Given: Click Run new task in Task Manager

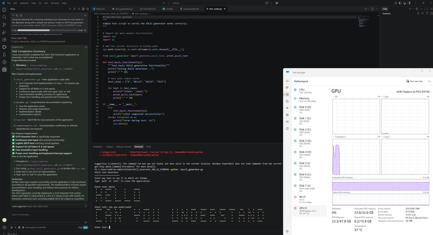Looking at the screenshot, I should pyautogui.click(x=415, y=81).
